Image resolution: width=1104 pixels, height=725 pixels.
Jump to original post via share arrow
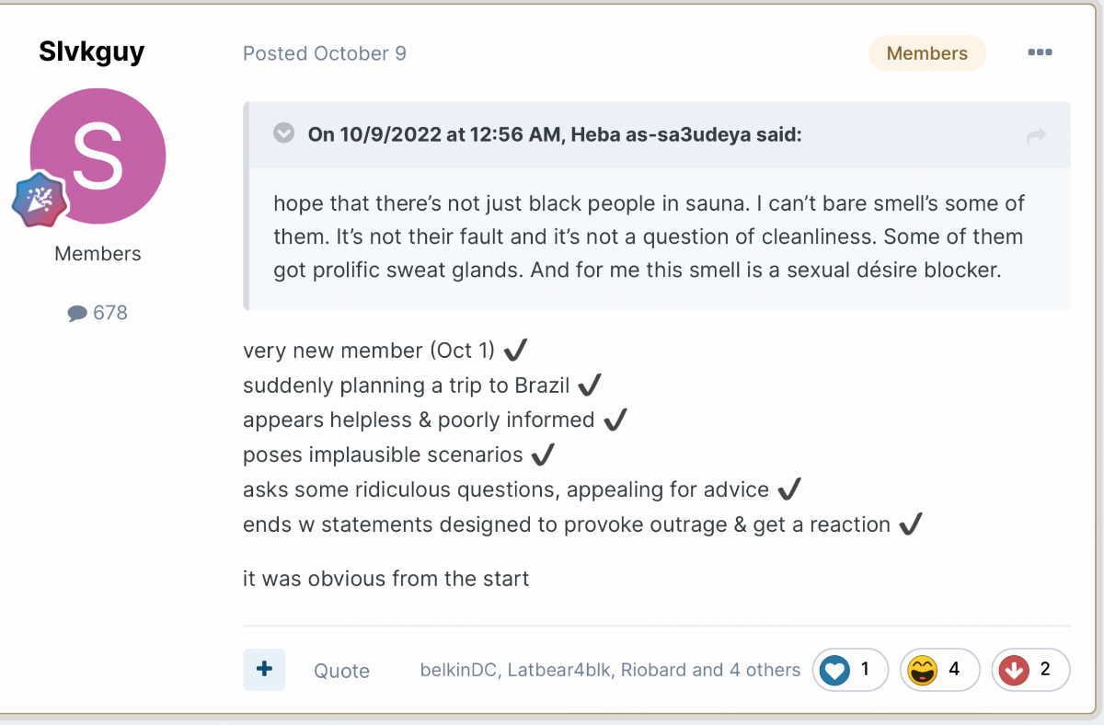(1036, 136)
